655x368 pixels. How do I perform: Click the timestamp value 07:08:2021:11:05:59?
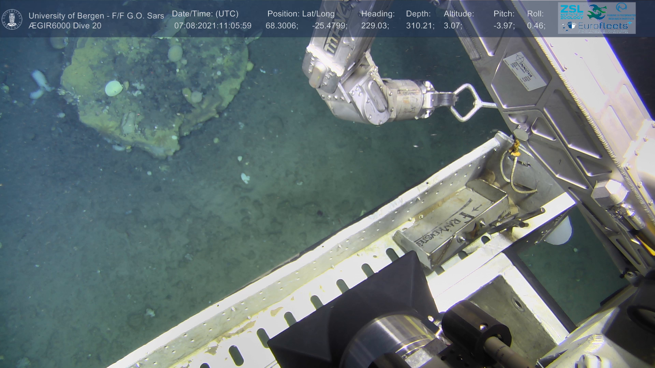coord(213,26)
